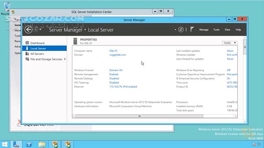Click Last checked for updates Never link

point(230,59)
